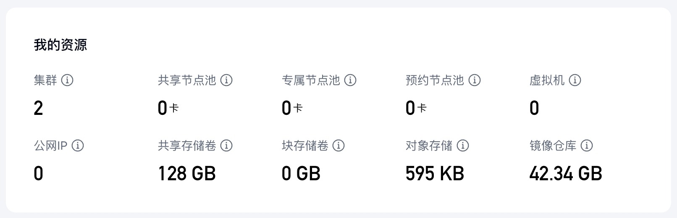
Task: Click the info icon beside 公网IP
Action: pyautogui.click(x=78, y=145)
